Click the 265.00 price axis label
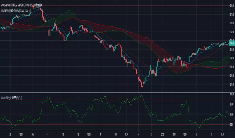The image size is (235, 138). [x=232, y=32]
